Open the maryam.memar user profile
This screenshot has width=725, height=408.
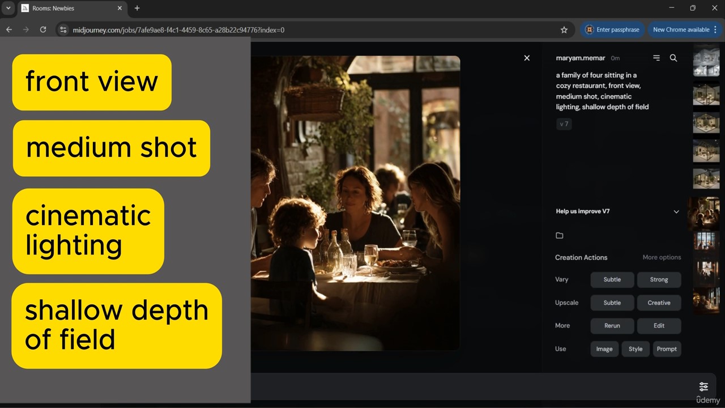(x=581, y=58)
